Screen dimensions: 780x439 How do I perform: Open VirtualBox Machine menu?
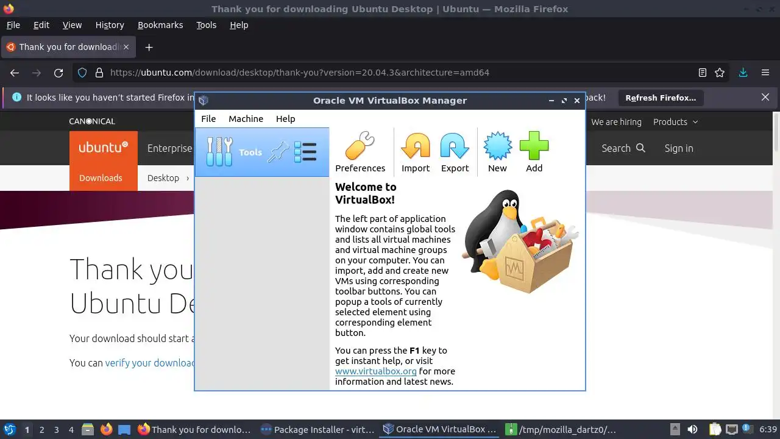tap(246, 119)
